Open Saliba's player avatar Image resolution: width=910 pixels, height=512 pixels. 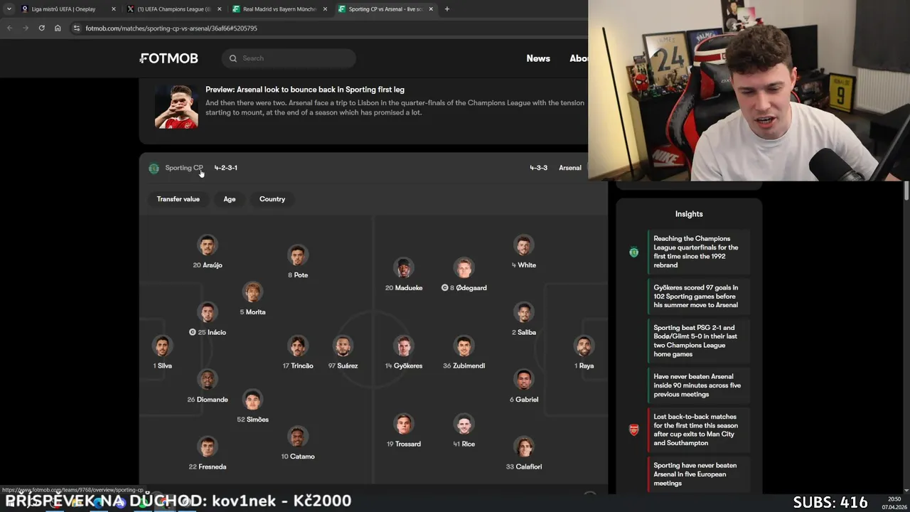click(524, 313)
